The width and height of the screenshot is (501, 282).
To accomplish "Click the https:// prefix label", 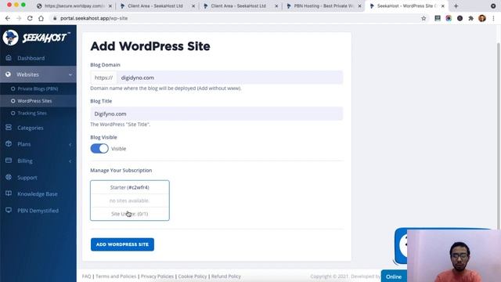I will coord(103,78).
